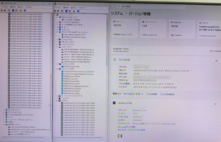Open 表示(V) menu in left Device Manager

tap(21, 7)
